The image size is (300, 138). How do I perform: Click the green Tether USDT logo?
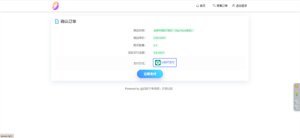click(158, 63)
